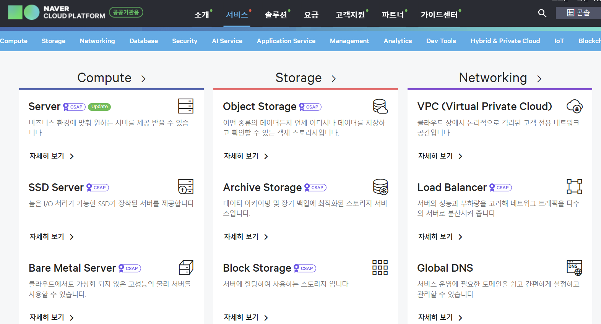
Task: Open 자세히 보기 under Archive Storage
Action: pos(246,237)
